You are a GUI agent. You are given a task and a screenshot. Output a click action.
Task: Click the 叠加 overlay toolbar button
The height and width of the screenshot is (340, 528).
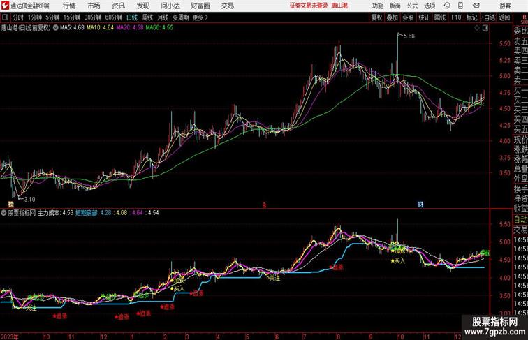pyautogui.click(x=393, y=17)
